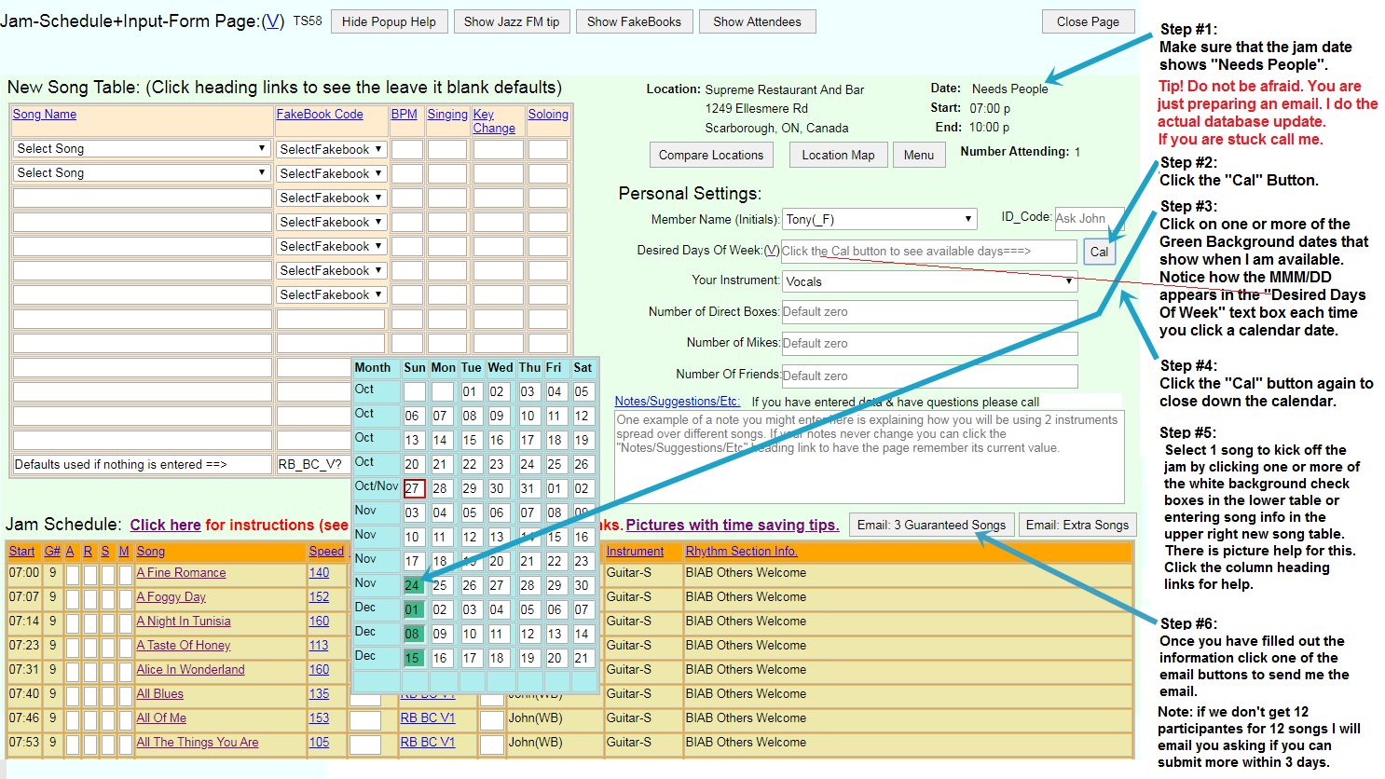Open the Location Map
The width and height of the screenshot is (1385, 779).
[838, 155]
